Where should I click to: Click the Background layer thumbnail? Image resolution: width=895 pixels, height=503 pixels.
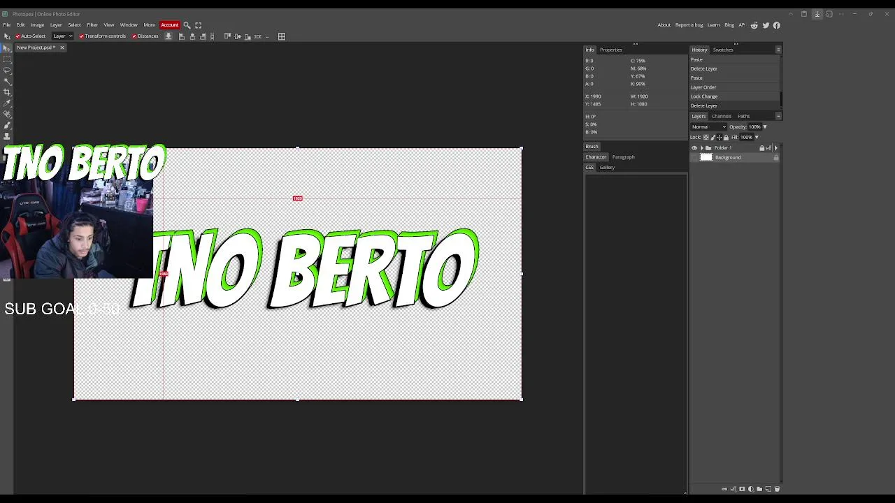pyautogui.click(x=706, y=158)
